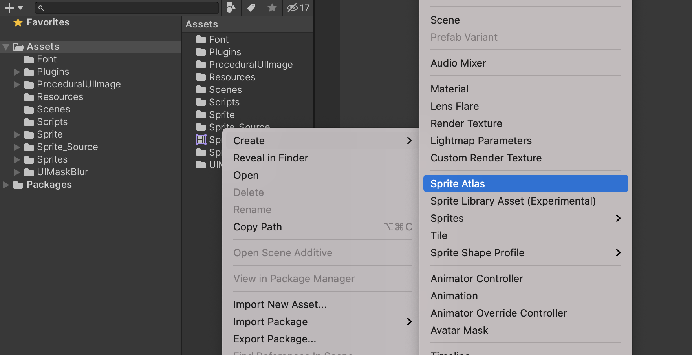Click the star save-search icon
Screen dimensions: 692x355
tap(272, 8)
